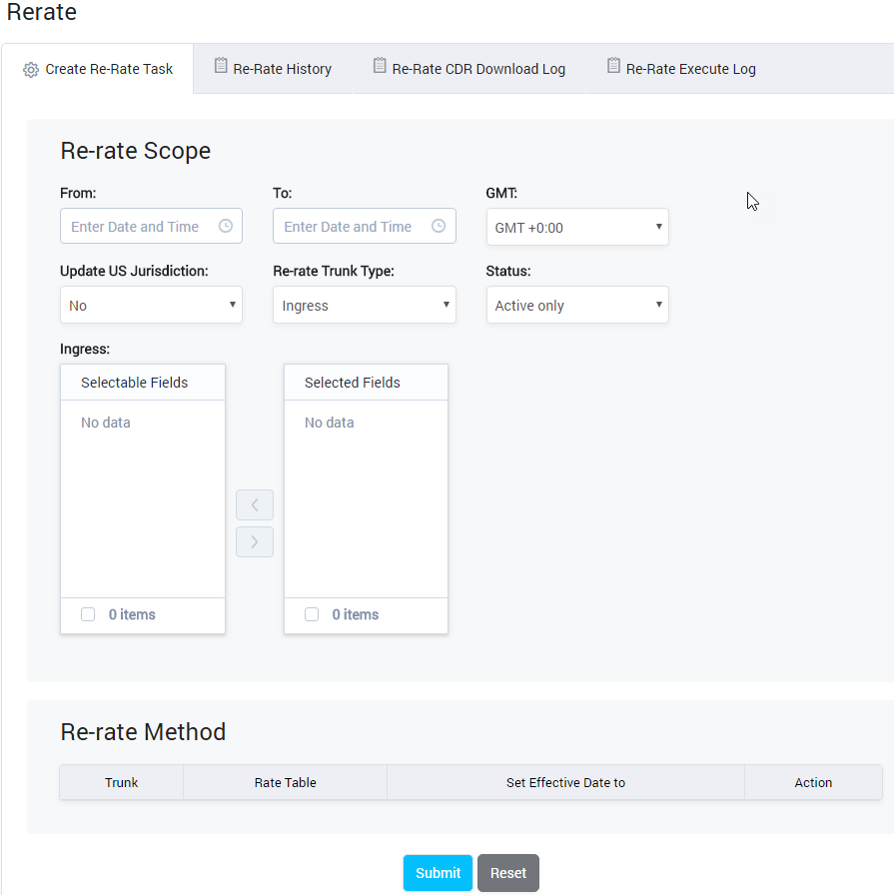Open the clock picker in the To field

point(438,226)
